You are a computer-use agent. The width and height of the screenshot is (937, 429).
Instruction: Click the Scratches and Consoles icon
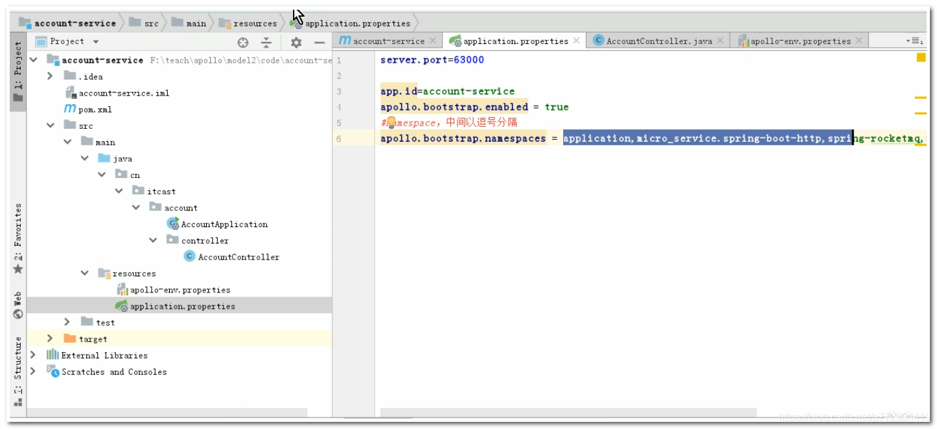pos(53,371)
